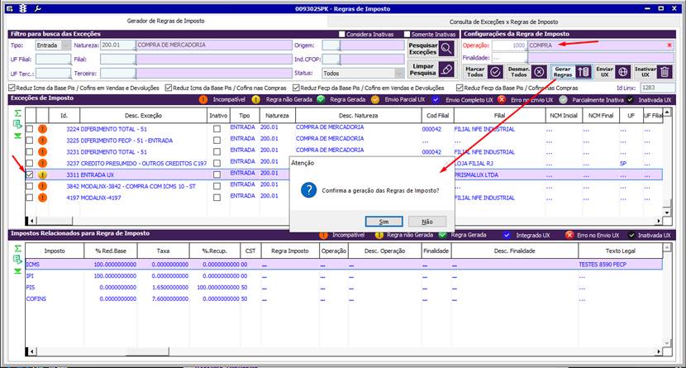Click green filter icon beside Impostos Relacionados grid

coord(17,271)
